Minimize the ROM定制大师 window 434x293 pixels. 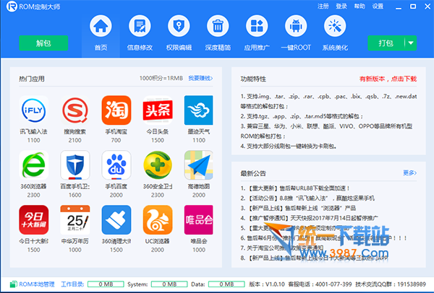399,6
